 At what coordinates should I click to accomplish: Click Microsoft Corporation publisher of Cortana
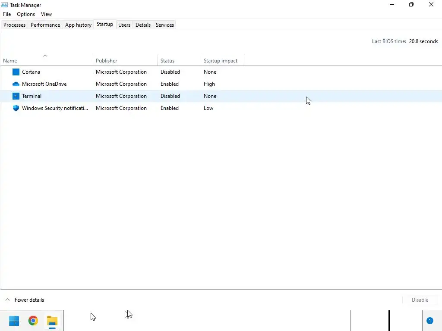coord(121,72)
